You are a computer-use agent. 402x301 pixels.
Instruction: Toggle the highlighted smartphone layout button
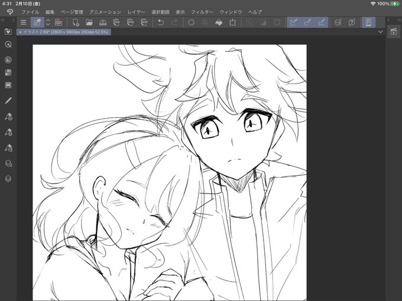click(368, 22)
